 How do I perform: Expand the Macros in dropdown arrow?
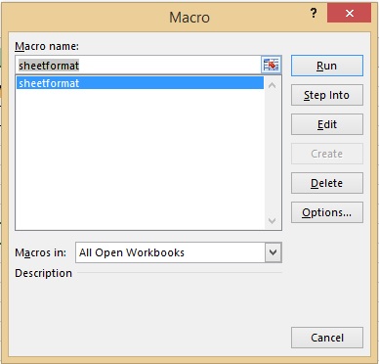[x=273, y=252]
